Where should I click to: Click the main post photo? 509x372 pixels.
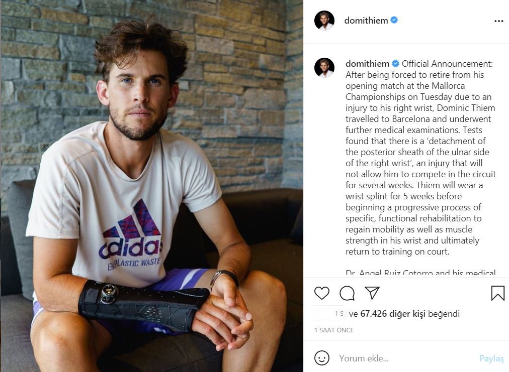tap(152, 186)
